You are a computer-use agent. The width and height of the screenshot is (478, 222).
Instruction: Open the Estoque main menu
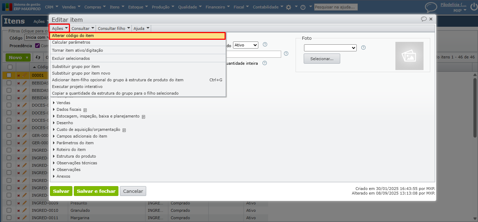pyautogui.click(x=138, y=7)
